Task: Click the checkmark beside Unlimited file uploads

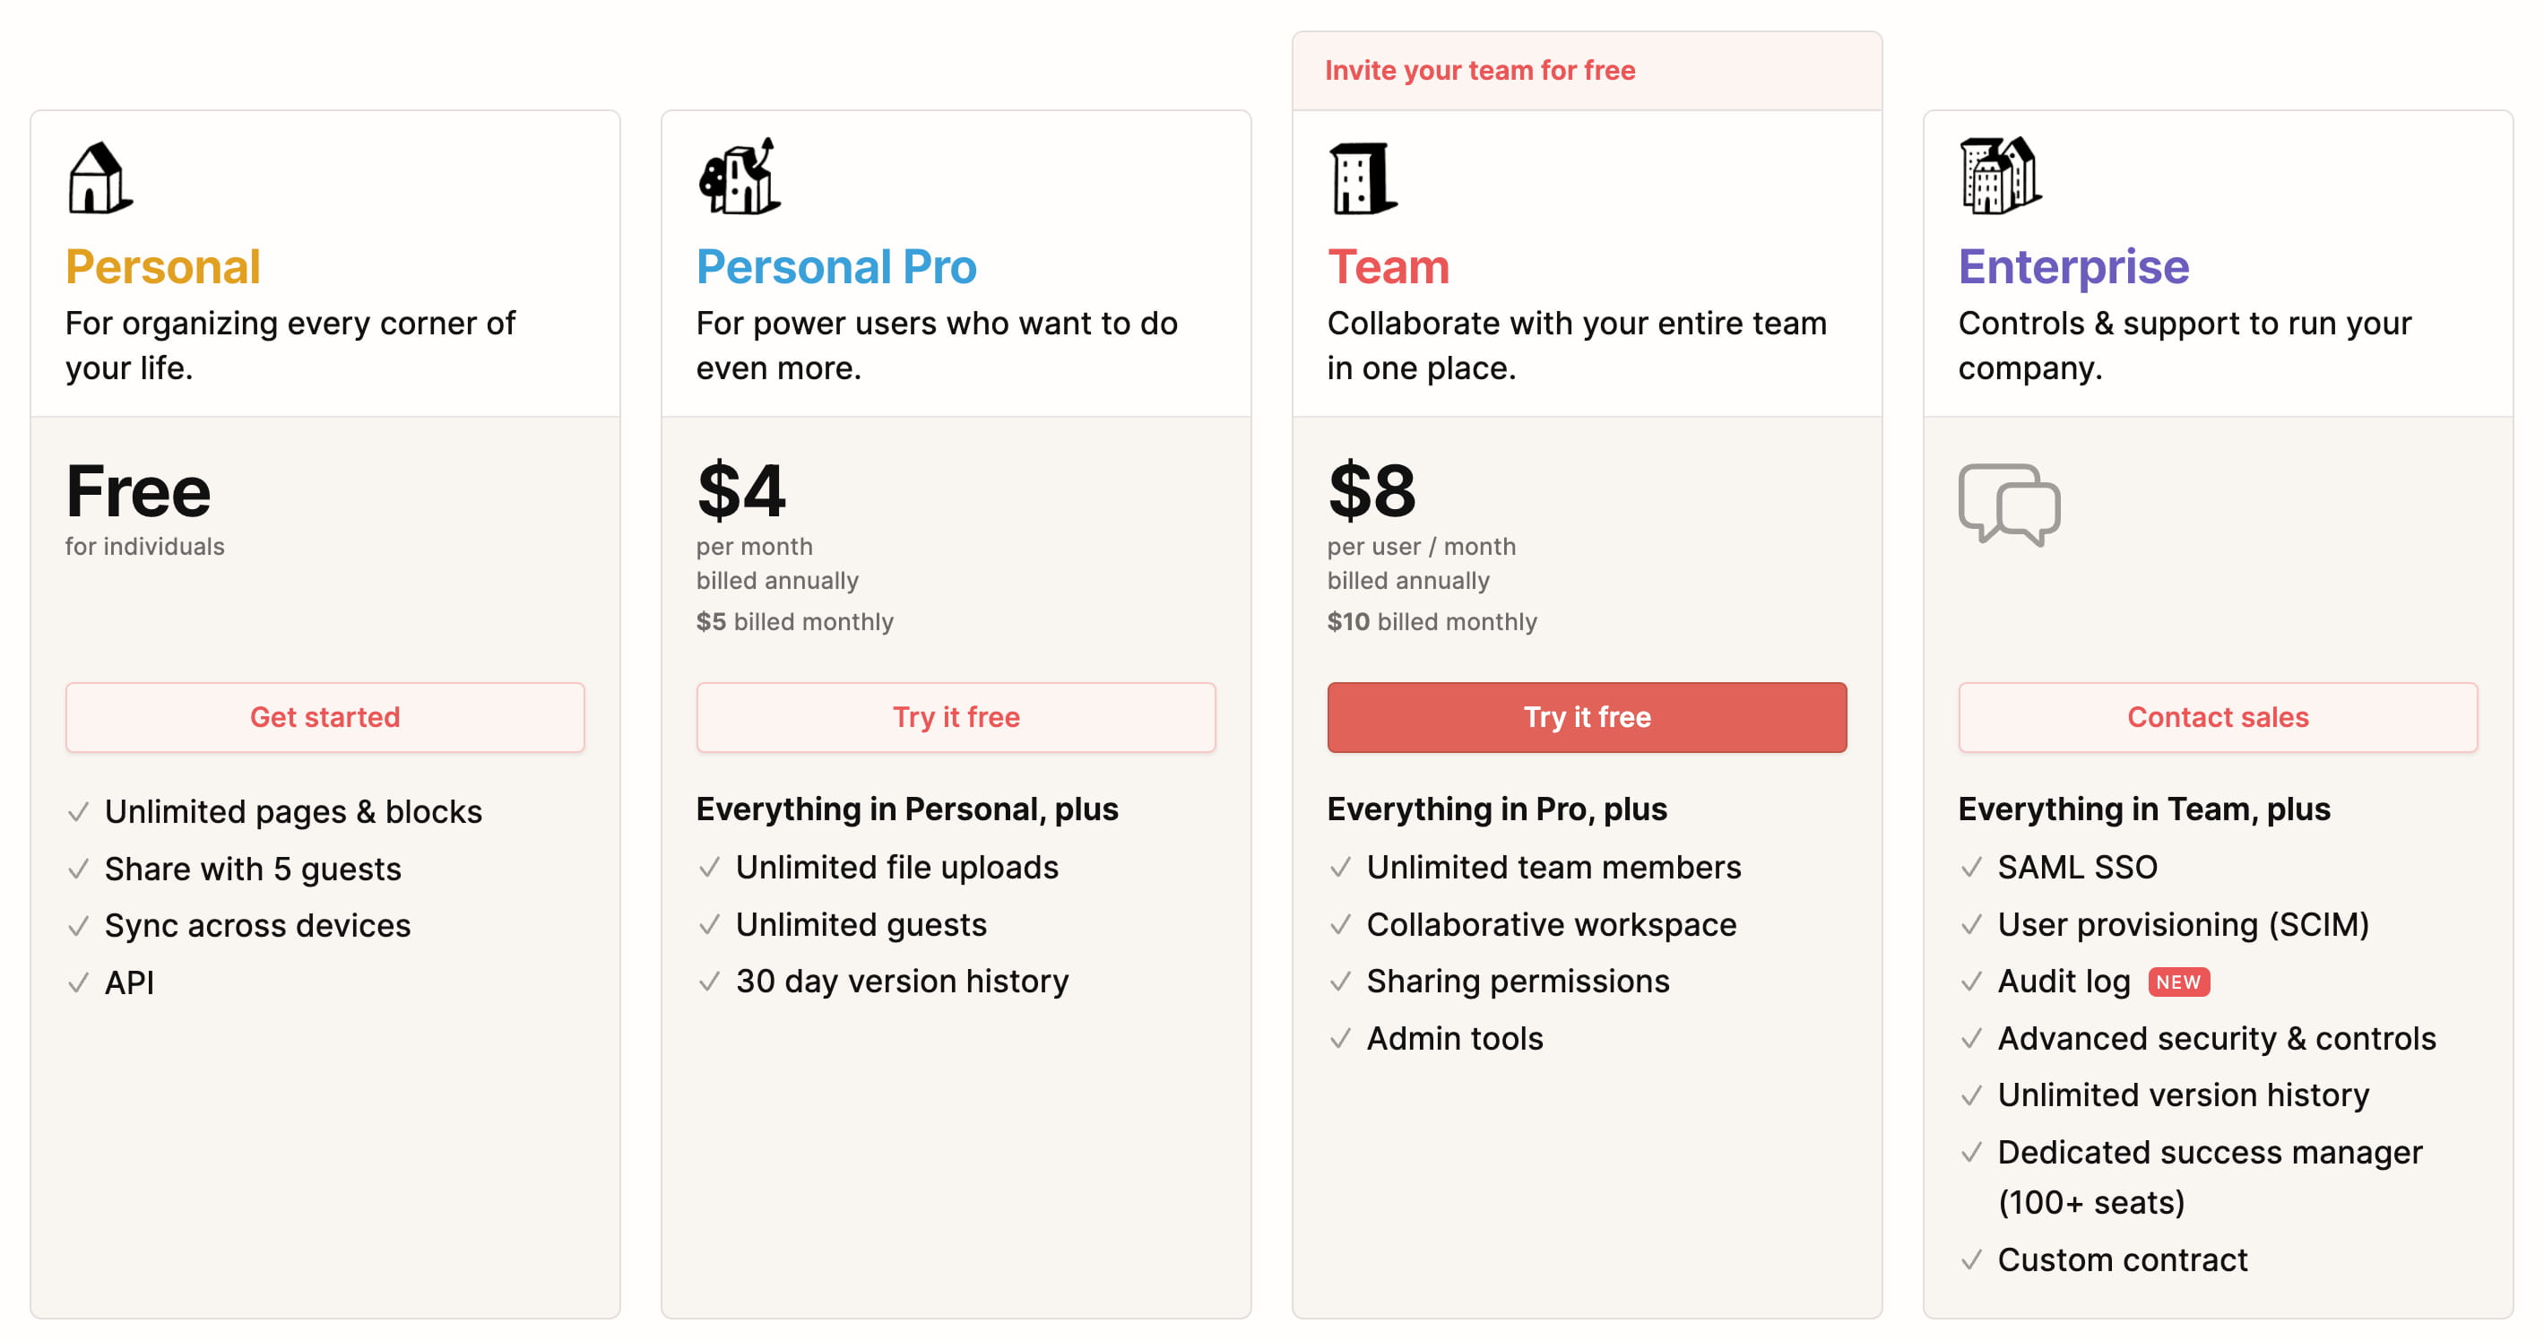Action: (709, 867)
